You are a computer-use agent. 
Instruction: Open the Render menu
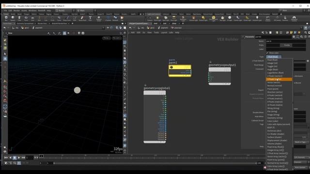pos(16,11)
